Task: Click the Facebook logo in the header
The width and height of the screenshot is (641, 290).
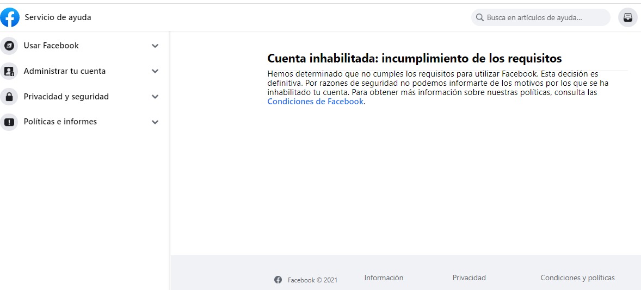Action: tap(10, 17)
